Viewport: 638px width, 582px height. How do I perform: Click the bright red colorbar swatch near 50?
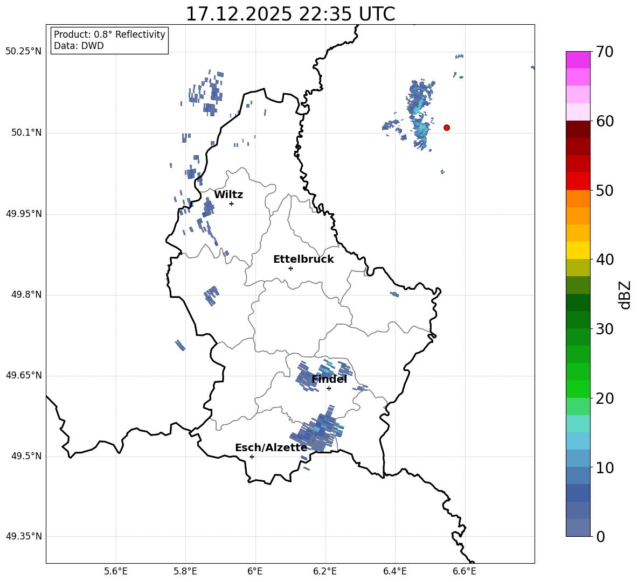578,181
